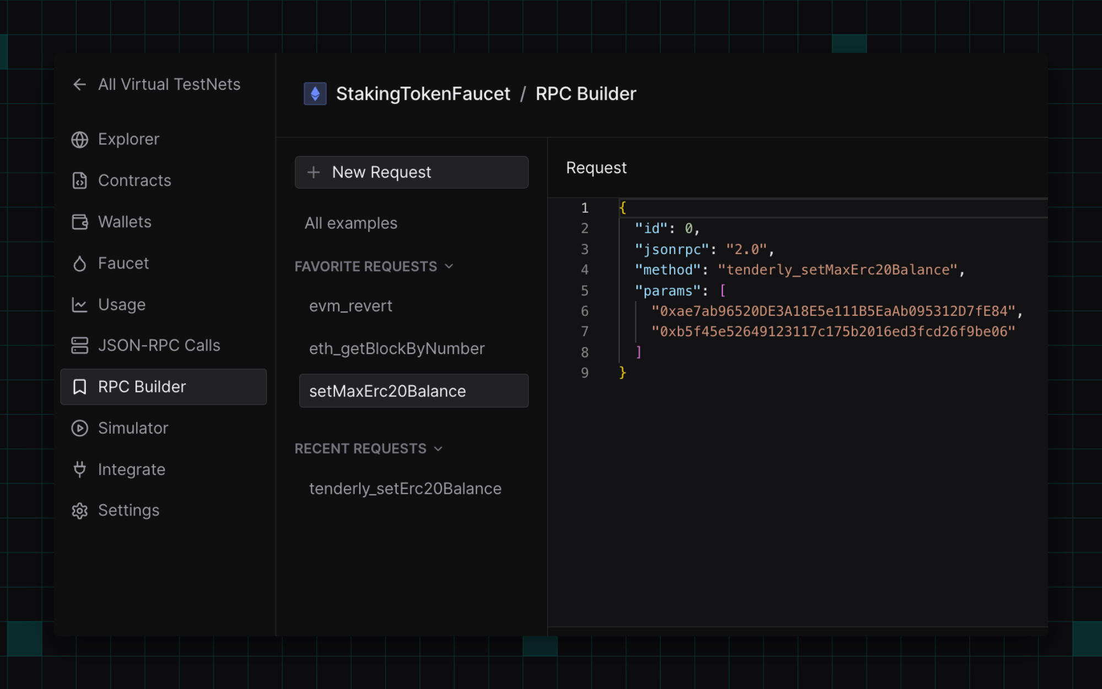Open Explorer via globe icon
Image resolution: width=1102 pixels, height=689 pixels.
[80, 139]
